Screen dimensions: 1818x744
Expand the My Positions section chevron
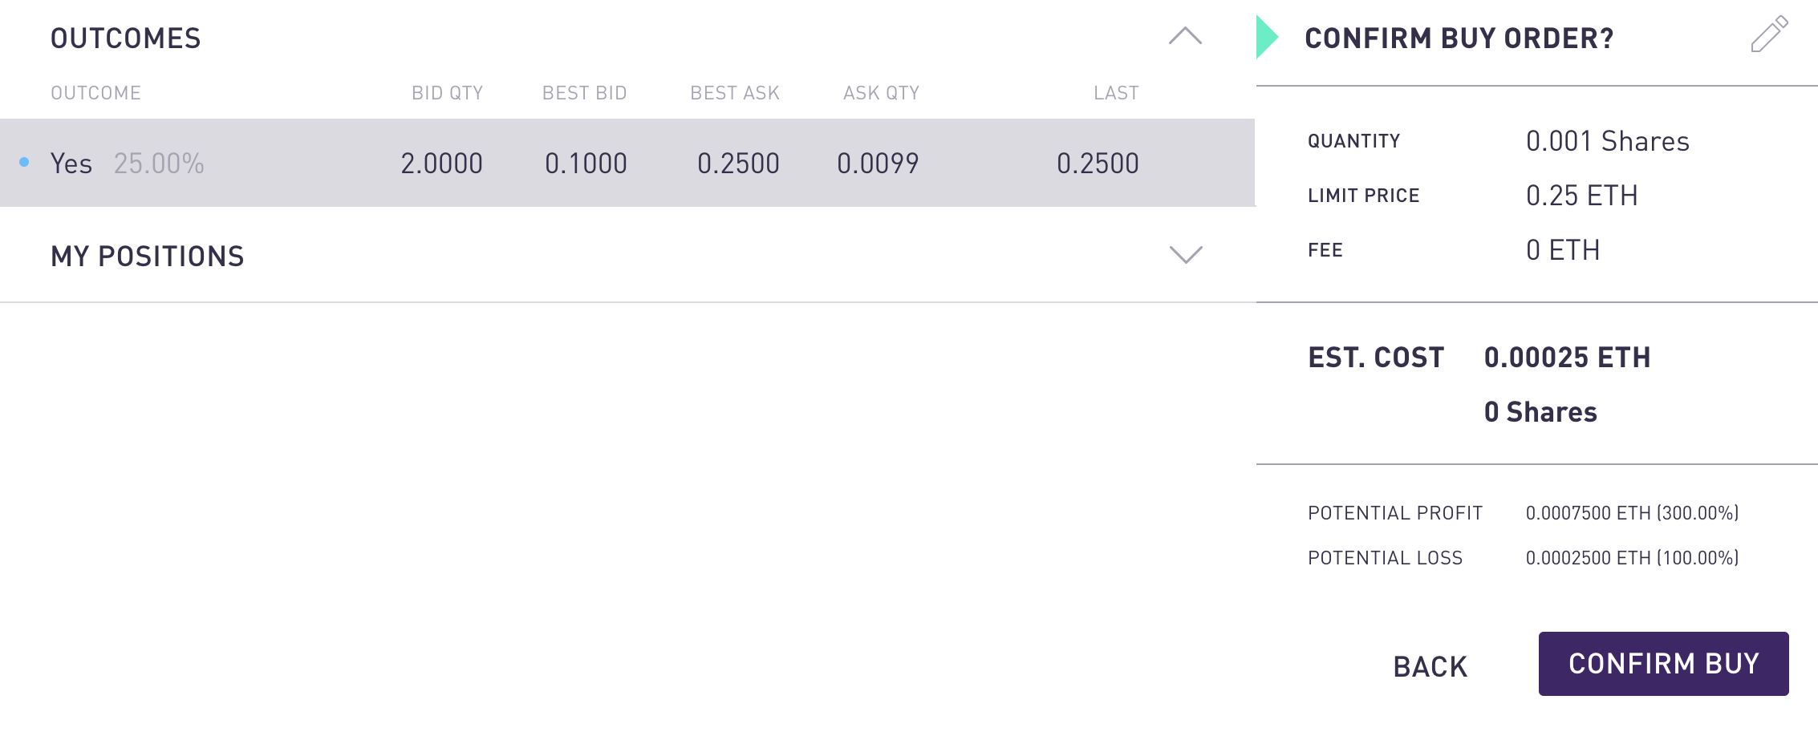point(1186,255)
